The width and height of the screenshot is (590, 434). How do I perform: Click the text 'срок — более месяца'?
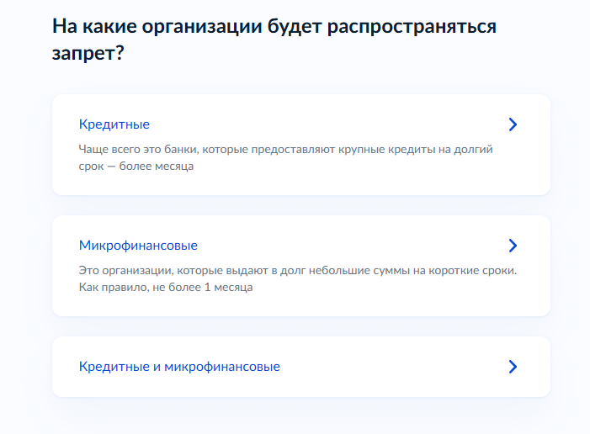point(136,167)
